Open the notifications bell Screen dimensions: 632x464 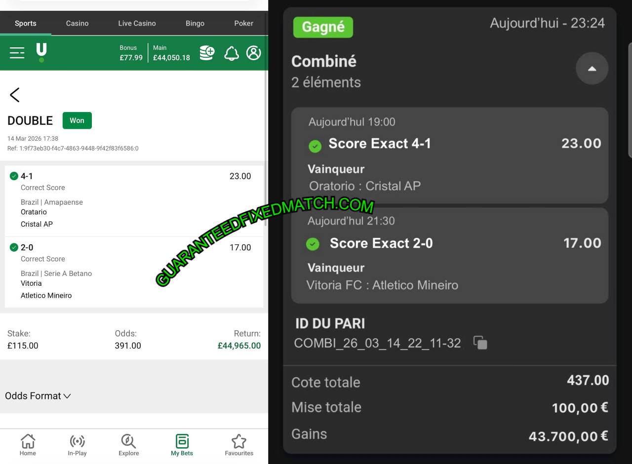[x=231, y=53]
